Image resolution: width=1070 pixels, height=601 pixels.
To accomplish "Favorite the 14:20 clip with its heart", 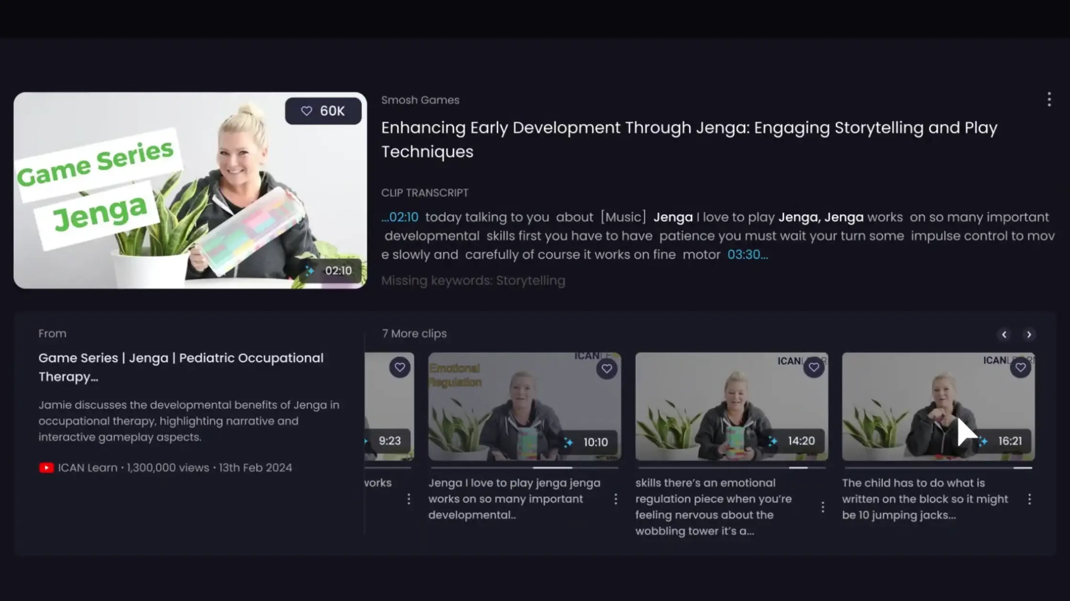I will [x=814, y=367].
